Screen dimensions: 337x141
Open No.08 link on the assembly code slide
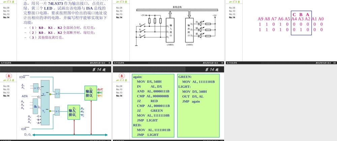coord(119,86)
